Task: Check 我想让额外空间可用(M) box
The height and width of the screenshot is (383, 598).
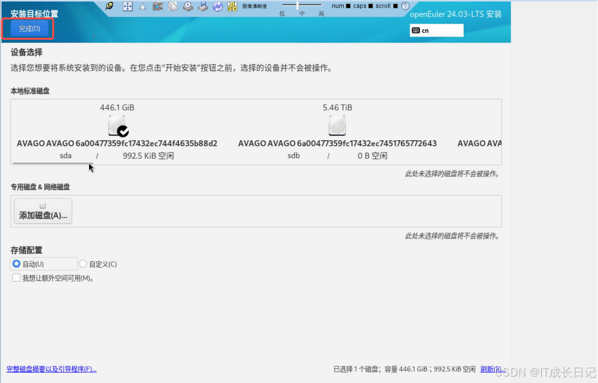Action: click(x=16, y=278)
